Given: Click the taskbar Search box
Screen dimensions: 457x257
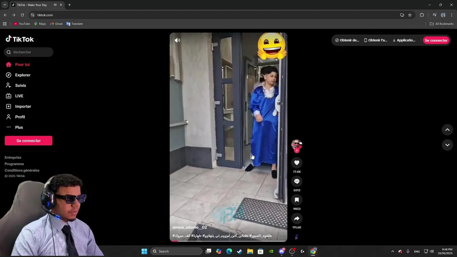Looking at the screenshot, I should pos(176,251).
